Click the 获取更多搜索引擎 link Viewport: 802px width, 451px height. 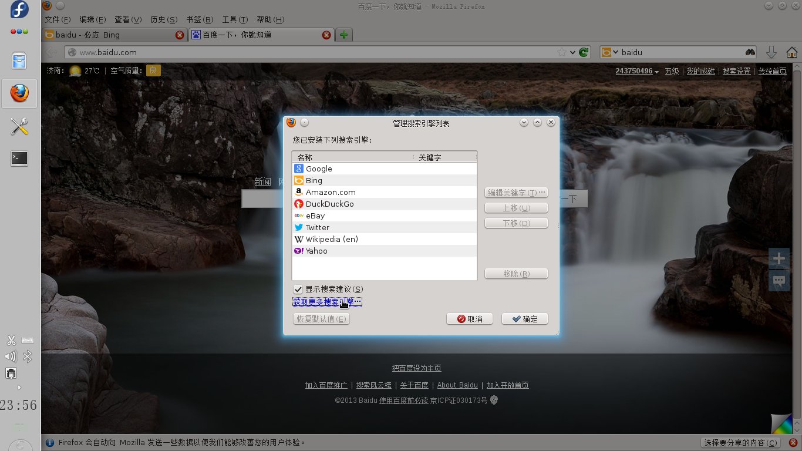327,302
